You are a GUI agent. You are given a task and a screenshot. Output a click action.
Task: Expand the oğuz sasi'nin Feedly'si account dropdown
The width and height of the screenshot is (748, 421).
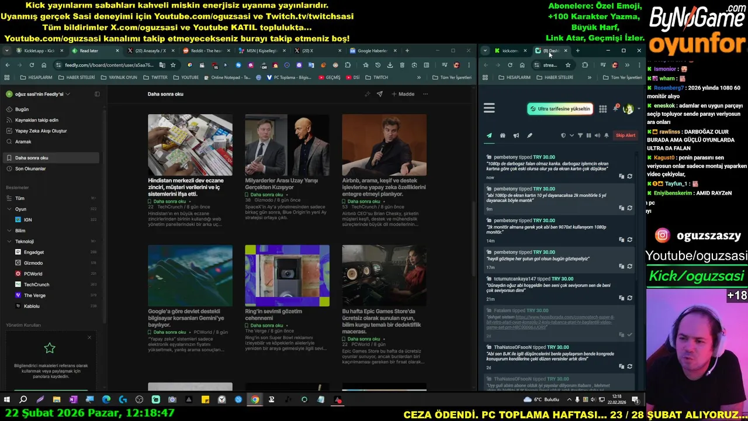point(68,94)
